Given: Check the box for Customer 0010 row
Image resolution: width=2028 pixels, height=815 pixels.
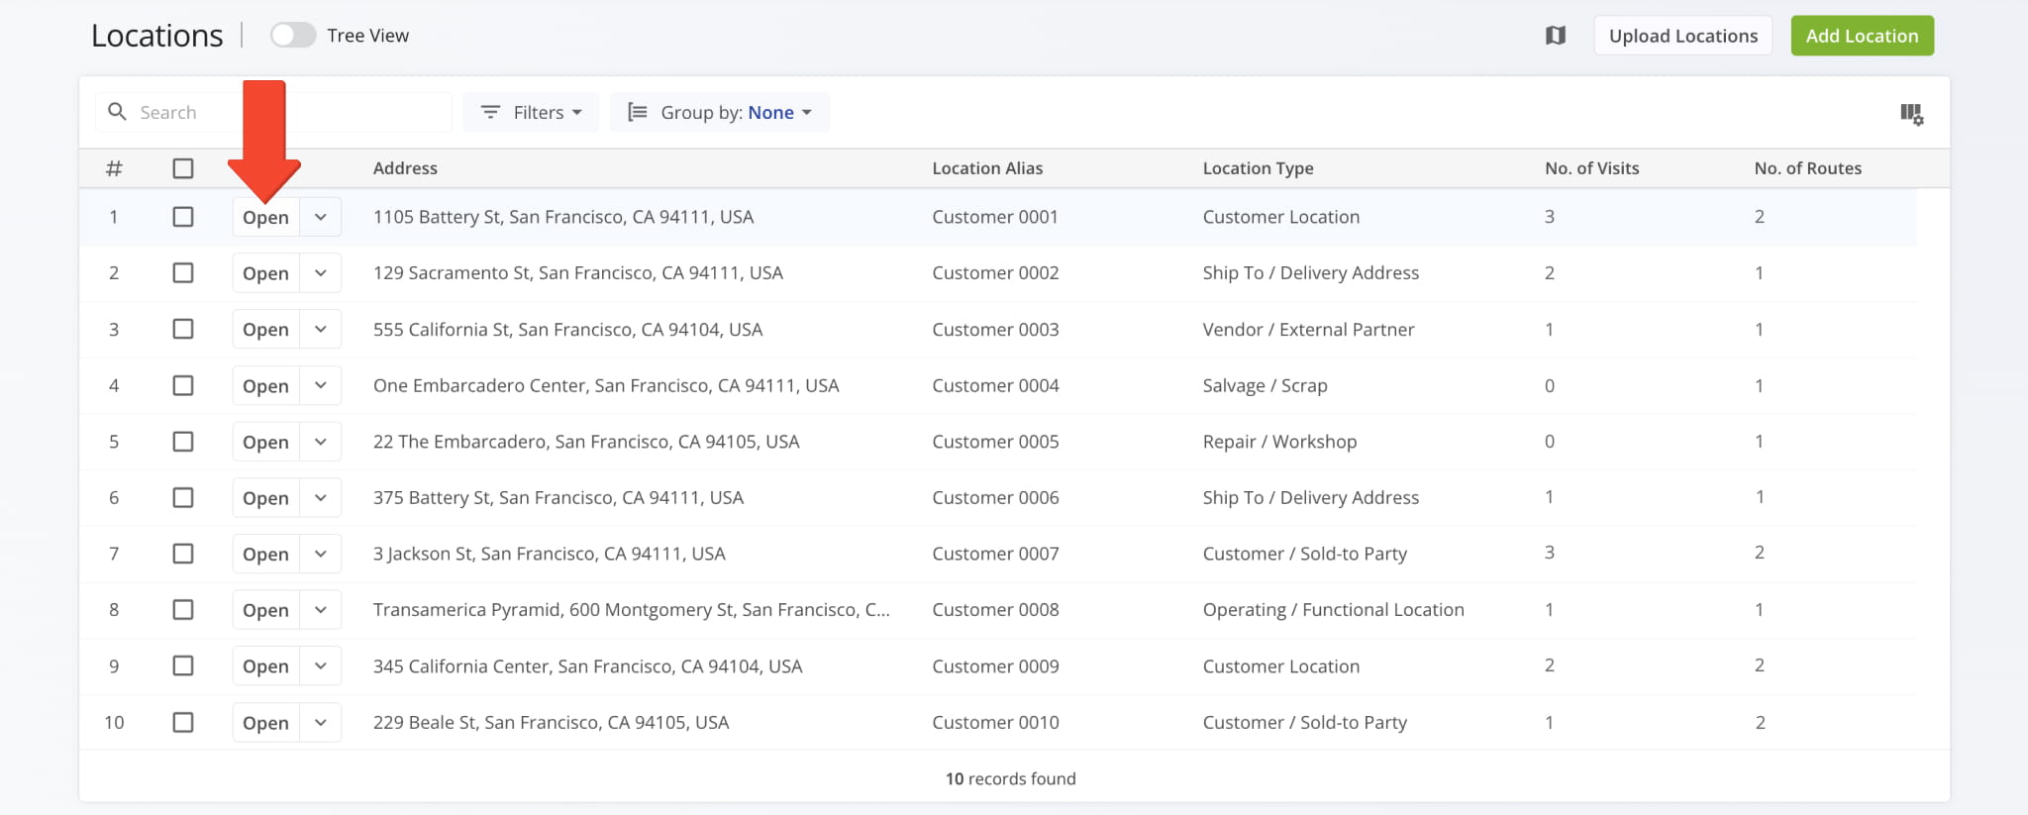Looking at the screenshot, I should click(x=183, y=722).
